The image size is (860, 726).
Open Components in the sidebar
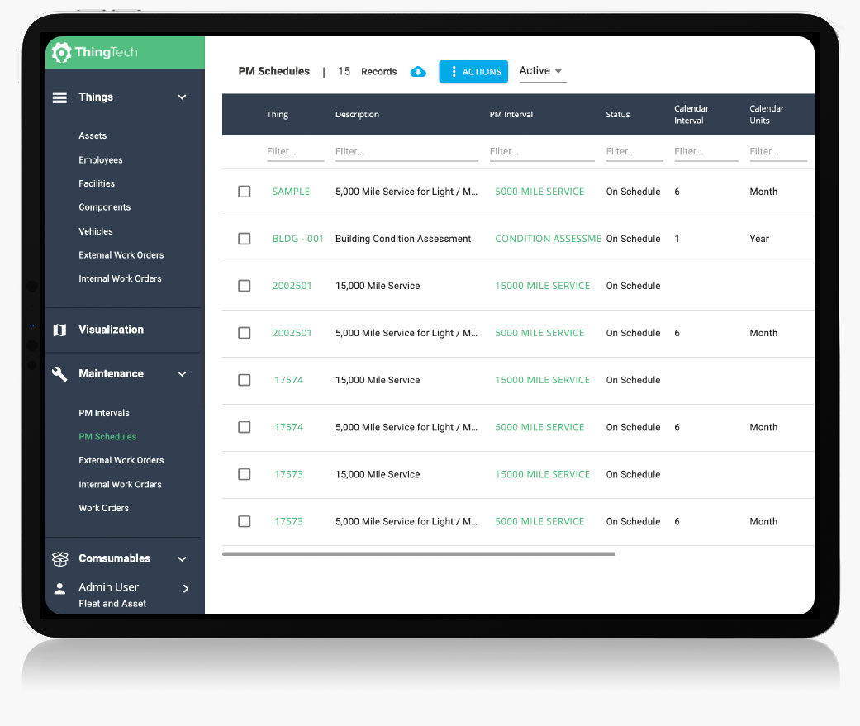click(x=104, y=206)
